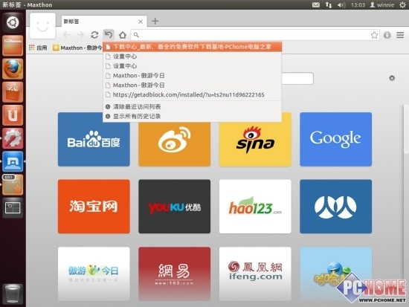Open the mail indicator in top panel

pos(316,4)
